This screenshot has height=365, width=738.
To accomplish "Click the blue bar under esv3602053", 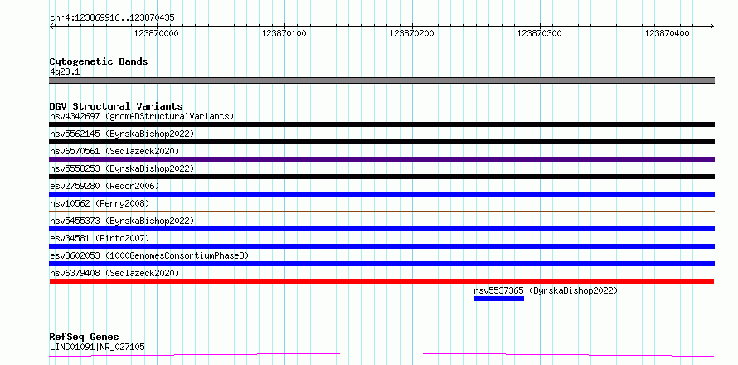I will 381,264.
